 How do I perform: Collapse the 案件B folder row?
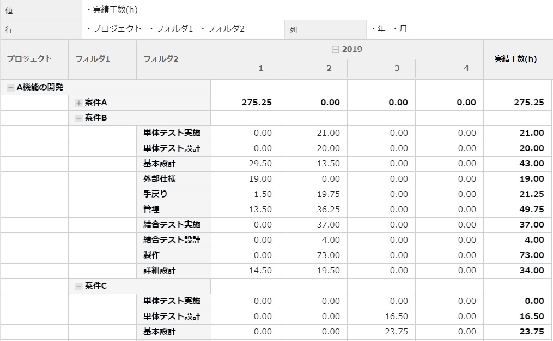pyautogui.click(x=79, y=118)
